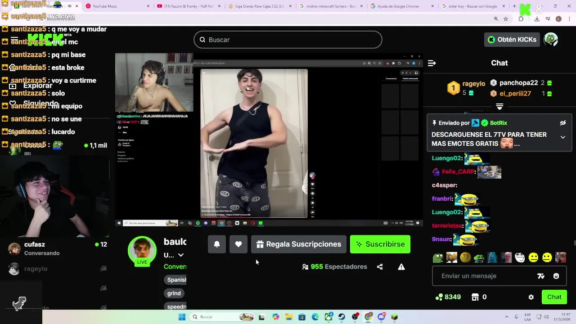
Task: Open the Chrome three-dot menu
Action: 569,19
